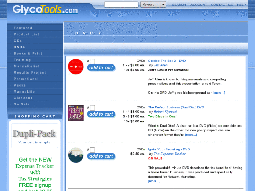Click the SHOPPING CART heading
The height and width of the screenshot is (191, 255).
[x=35, y=116]
